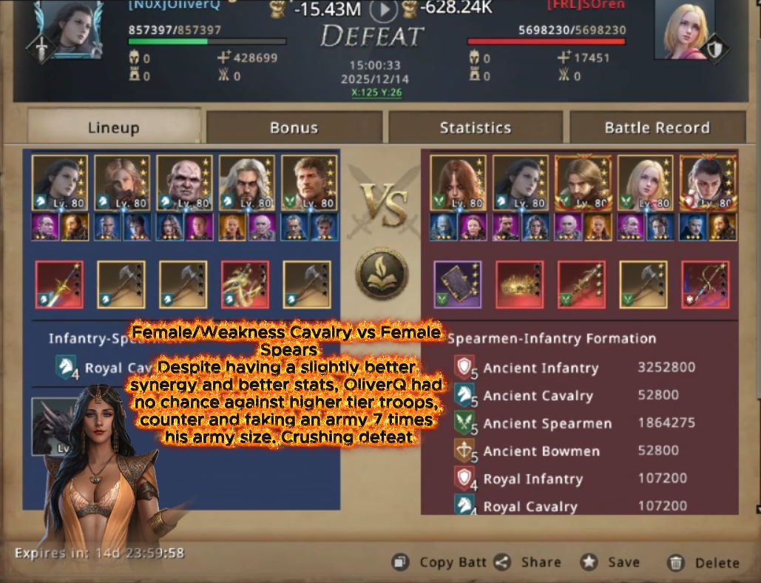Viewport: 761px width, 583px height.
Task: Save the battle report with star icon
Action: [610, 562]
